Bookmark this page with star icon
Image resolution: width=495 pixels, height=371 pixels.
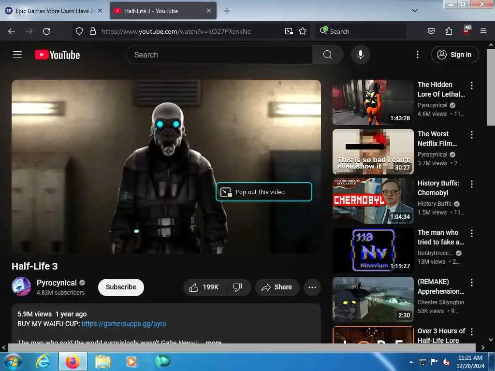pyautogui.click(x=303, y=31)
